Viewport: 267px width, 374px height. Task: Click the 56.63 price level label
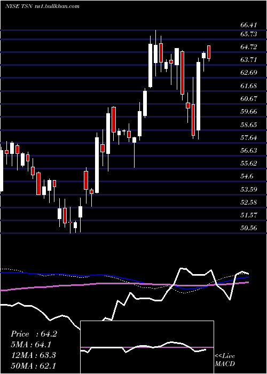248,150
